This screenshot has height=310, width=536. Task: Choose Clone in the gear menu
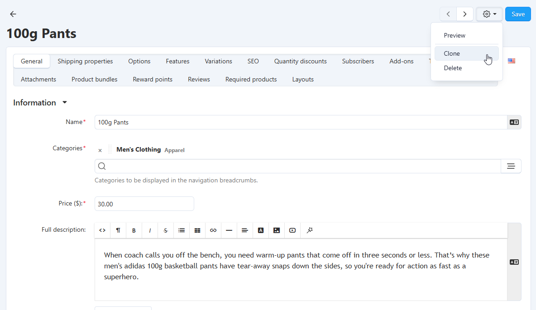[x=467, y=53]
